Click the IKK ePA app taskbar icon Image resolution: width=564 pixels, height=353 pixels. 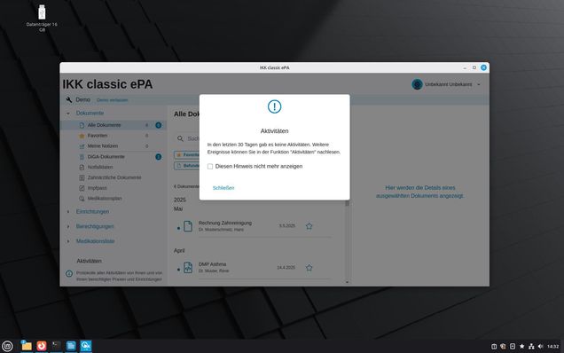86,346
